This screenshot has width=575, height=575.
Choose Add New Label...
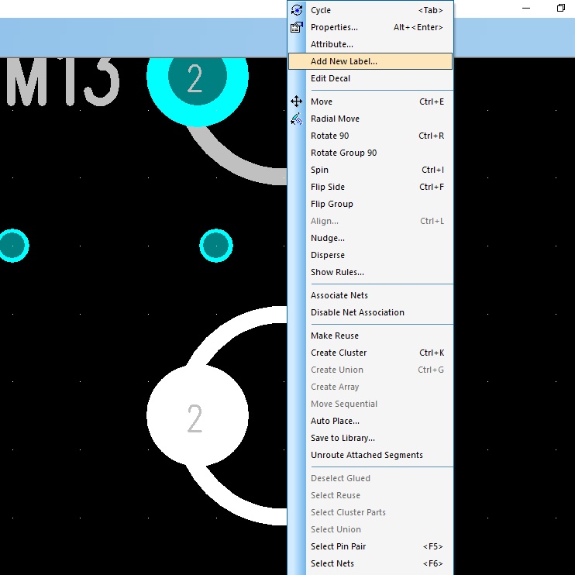pyautogui.click(x=370, y=61)
